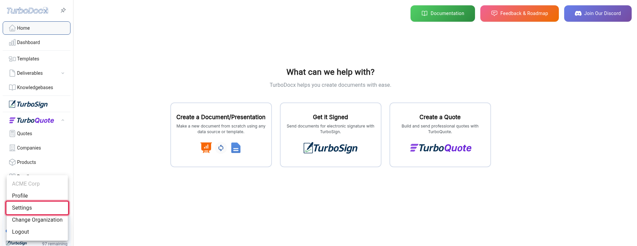Open the Documentation button
This screenshot has width=637, height=246.
tap(443, 13)
